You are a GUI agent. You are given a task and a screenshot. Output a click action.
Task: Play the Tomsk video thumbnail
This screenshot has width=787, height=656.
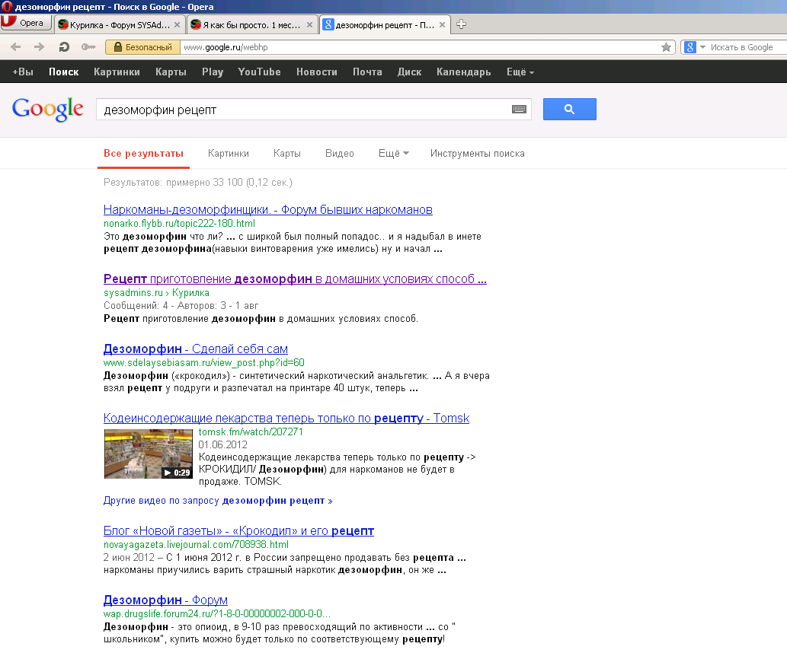click(x=148, y=454)
